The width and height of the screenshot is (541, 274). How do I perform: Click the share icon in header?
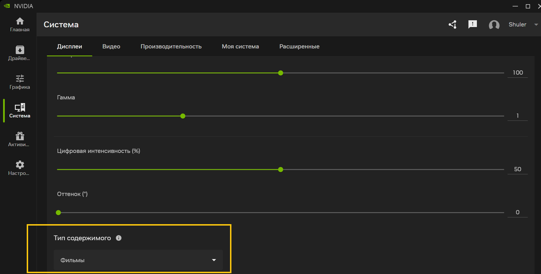tap(452, 24)
